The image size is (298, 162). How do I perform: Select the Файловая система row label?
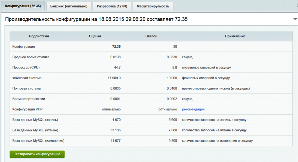pyautogui.click(x=27, y=78)
